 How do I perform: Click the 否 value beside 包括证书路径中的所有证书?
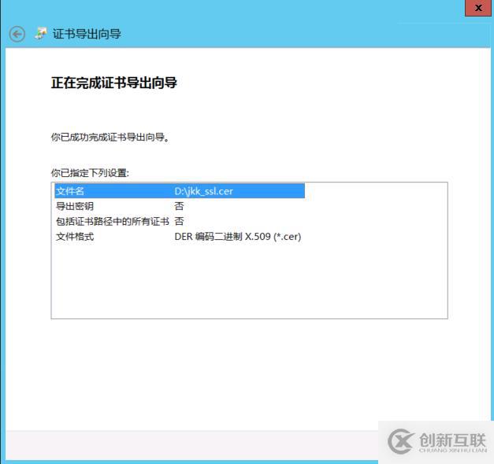[x=179, y=221]
